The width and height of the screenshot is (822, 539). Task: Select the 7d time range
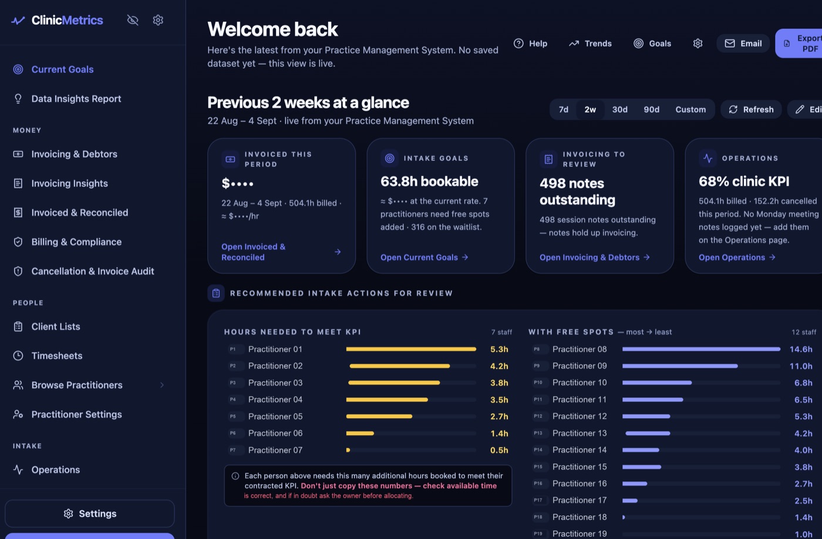(x=564, y=110)
